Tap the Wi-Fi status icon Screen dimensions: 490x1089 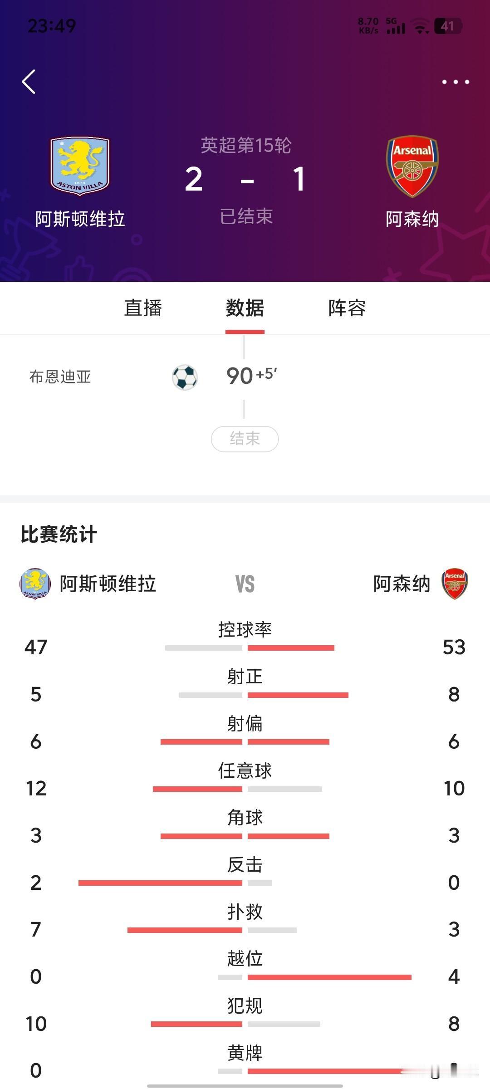(x=421, y=27)
